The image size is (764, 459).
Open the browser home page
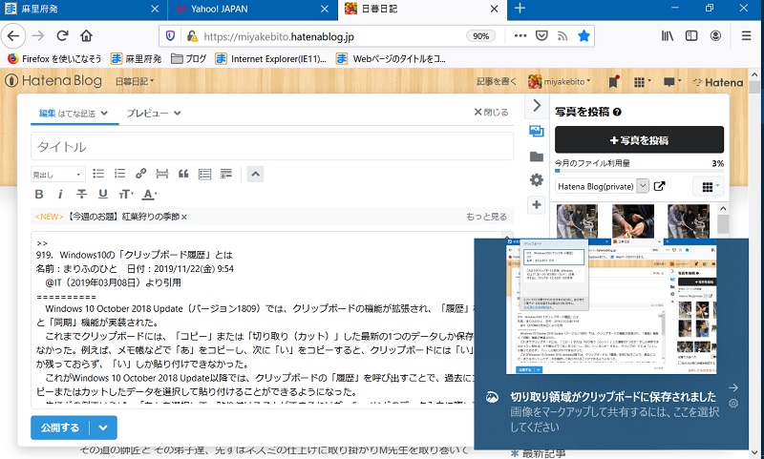(86, 35)
